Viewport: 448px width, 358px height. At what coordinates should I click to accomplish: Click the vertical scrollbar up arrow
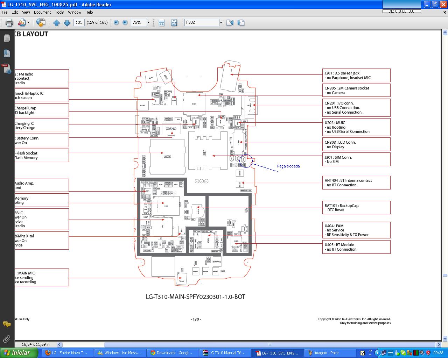tap(445, 33)
